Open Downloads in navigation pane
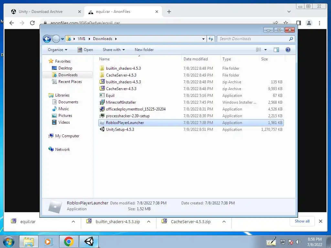This screenshot has width=331, height=248. [68, 75]
